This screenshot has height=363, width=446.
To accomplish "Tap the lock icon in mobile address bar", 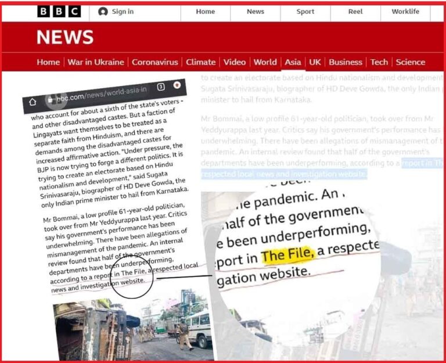I will [x=51, y=98].
